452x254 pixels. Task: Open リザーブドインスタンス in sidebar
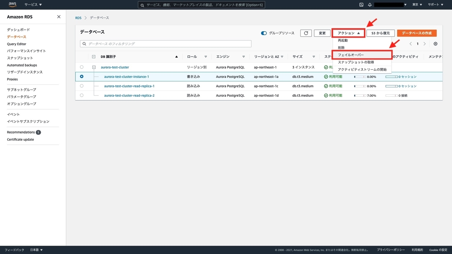[x=25, y=72]
